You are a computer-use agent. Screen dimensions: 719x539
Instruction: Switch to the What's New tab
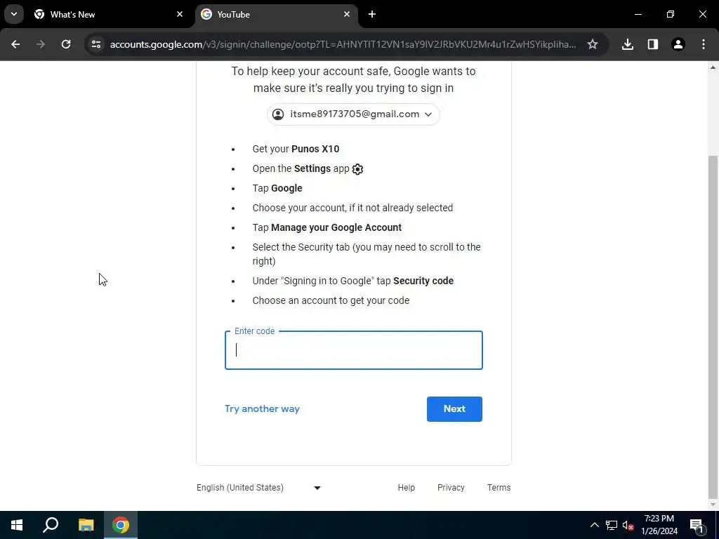pos(108,14)
